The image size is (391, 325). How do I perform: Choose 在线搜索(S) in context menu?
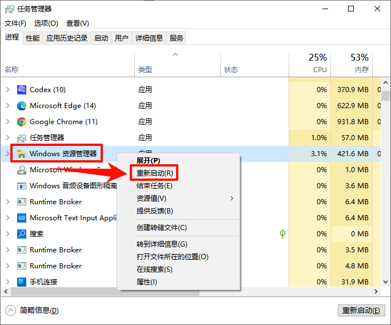click(x=178, y=269)
